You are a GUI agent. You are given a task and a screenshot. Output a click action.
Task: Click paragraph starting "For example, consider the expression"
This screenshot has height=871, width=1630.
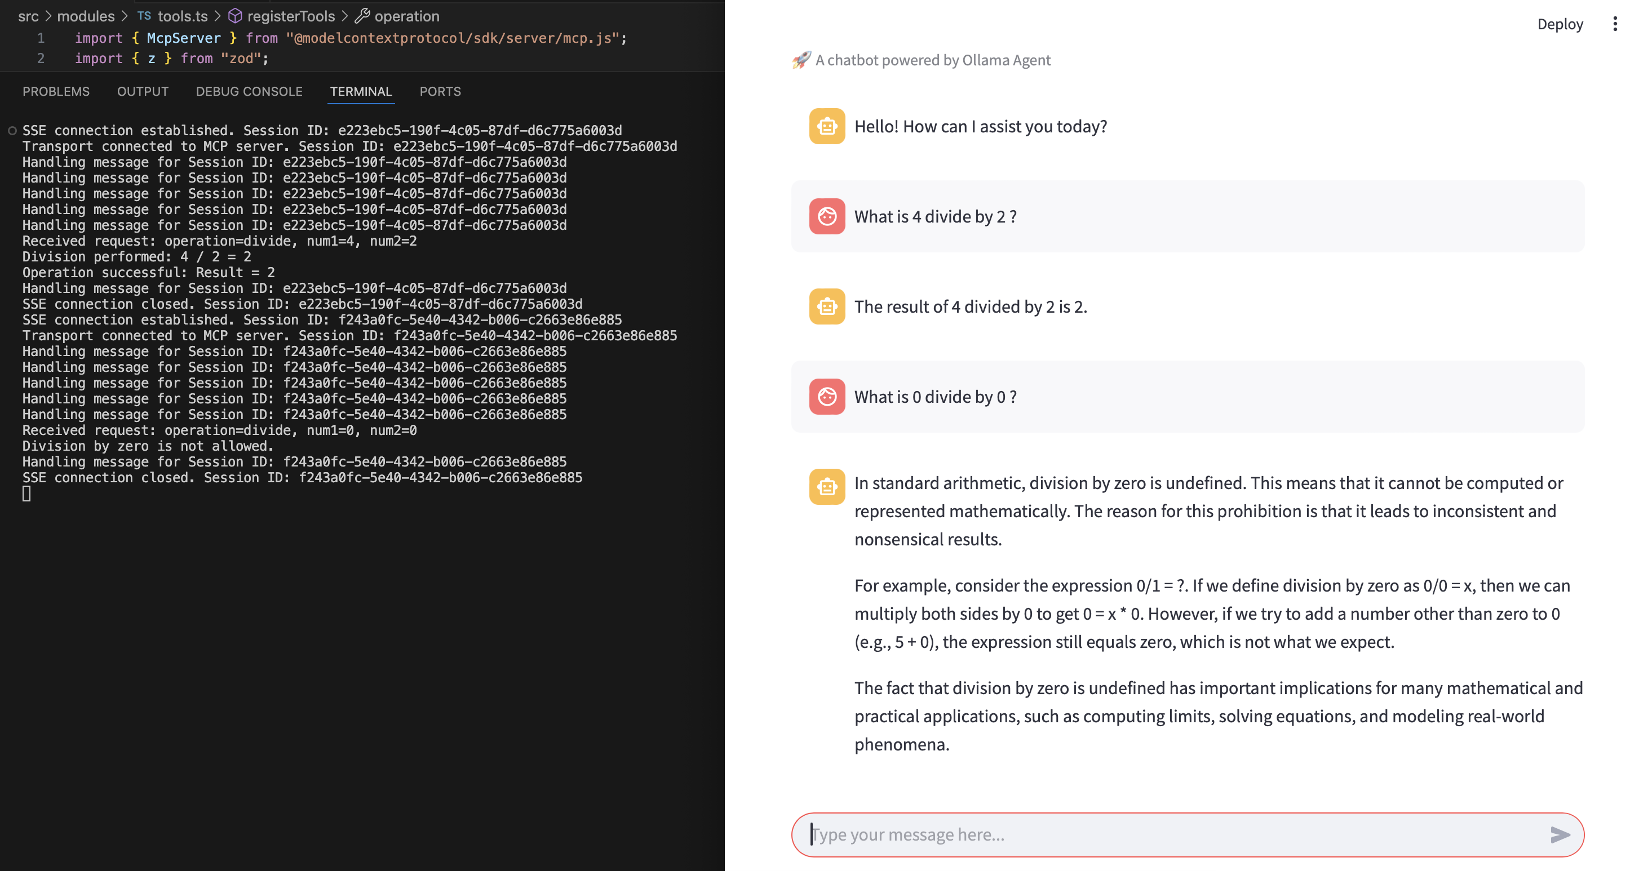[x=1212, y=614]
